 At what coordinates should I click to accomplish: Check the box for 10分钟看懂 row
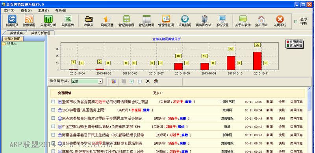pos(53,110)
